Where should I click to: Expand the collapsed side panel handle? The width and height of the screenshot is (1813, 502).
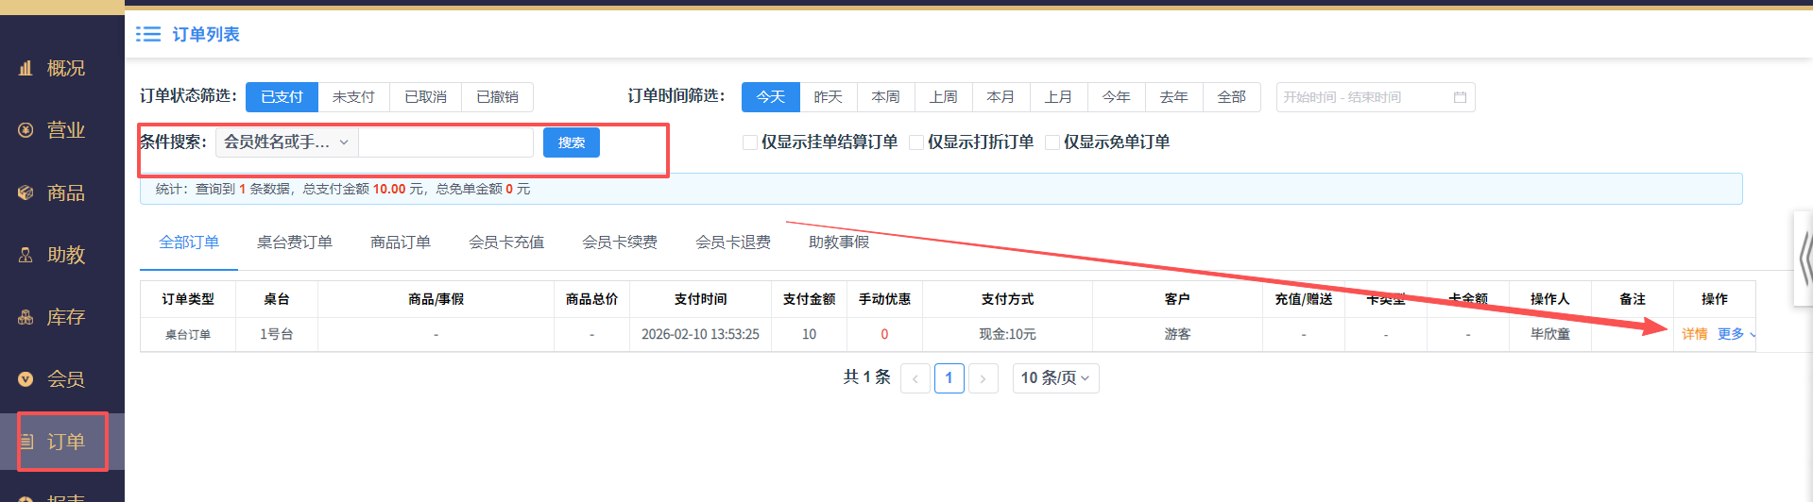[x=1804, y=259]
